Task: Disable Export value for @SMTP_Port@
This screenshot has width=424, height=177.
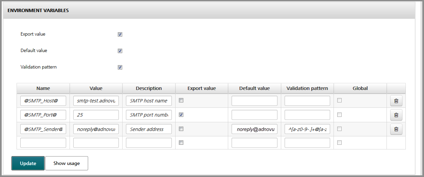Action: [x=181, y=115]
